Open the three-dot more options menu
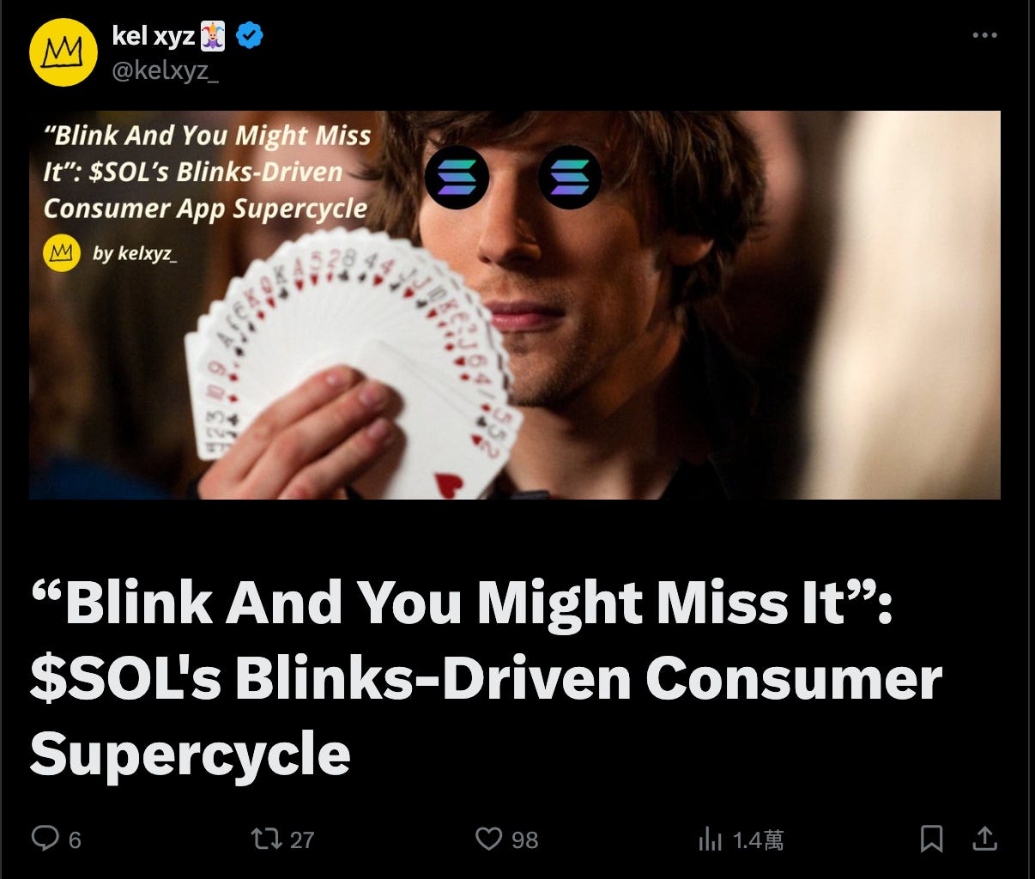 [x=984, y=36]
